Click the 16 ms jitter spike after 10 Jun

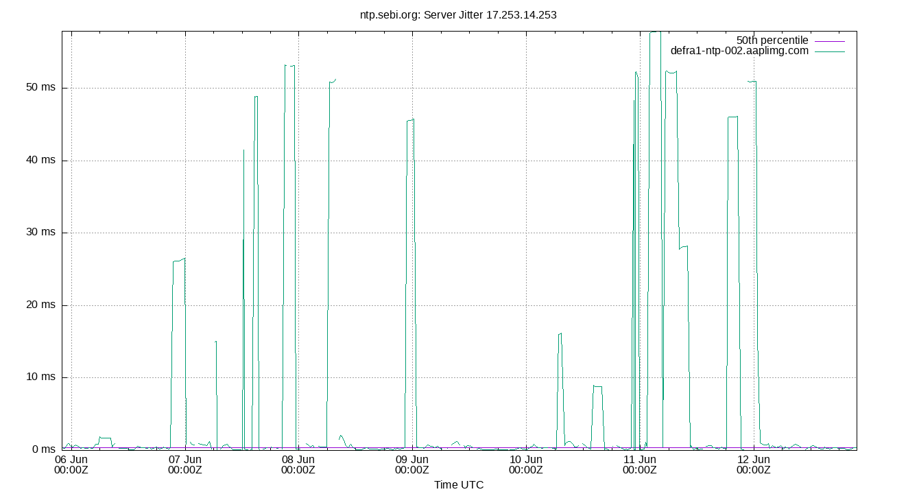point(560,333)
